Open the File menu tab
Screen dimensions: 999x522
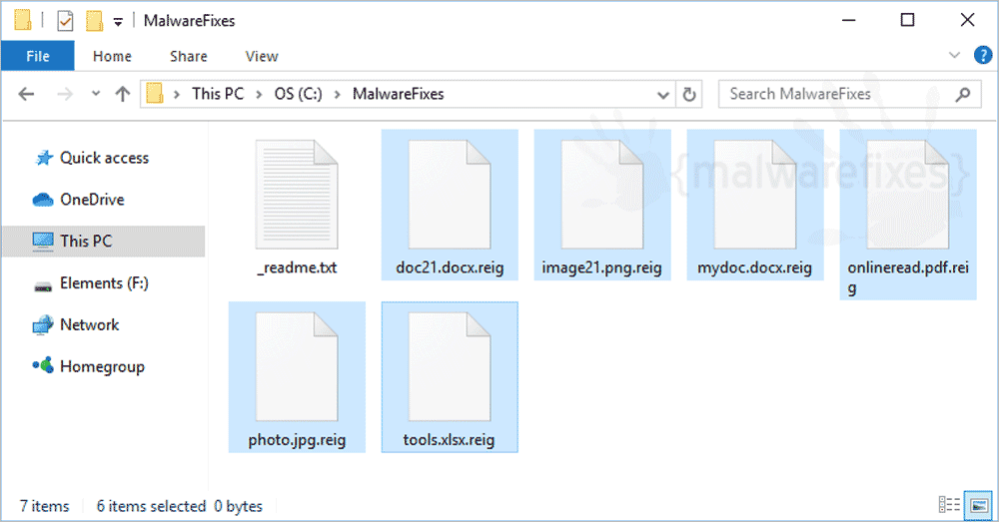38,56
